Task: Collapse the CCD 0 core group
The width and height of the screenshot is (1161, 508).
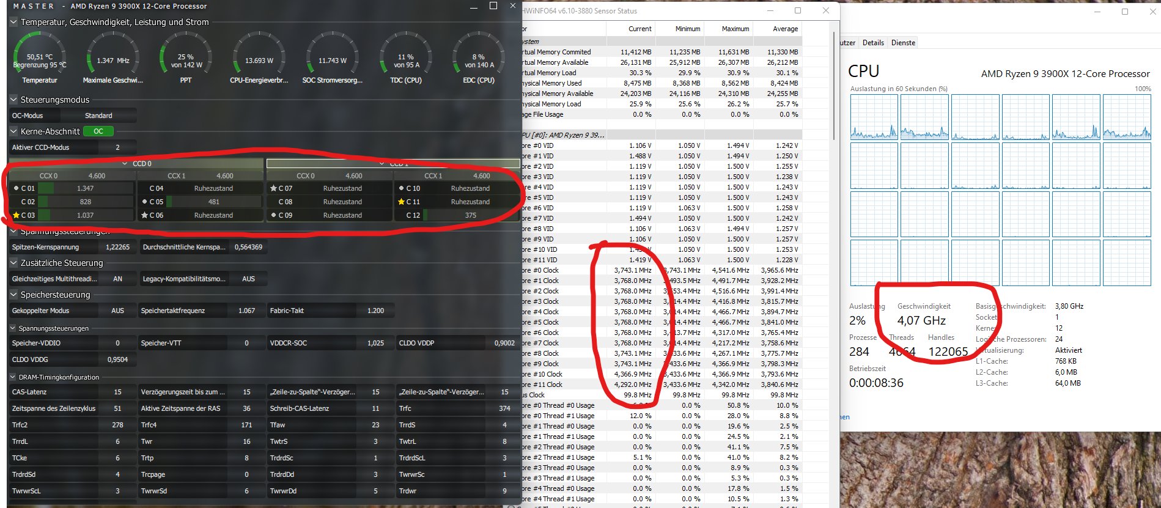Action: [125, 164]
